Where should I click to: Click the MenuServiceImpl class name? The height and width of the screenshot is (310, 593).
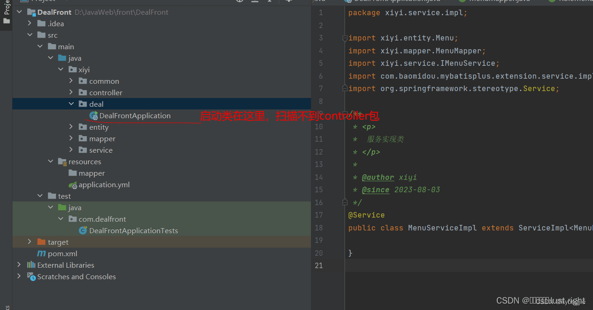(442, 228)
